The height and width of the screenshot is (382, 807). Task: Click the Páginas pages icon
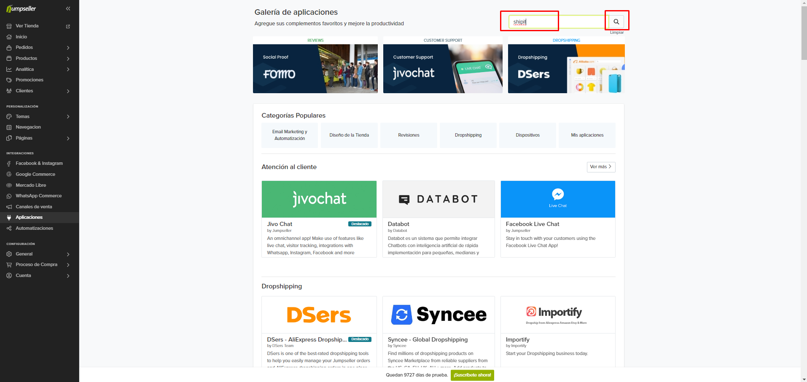(x=9, y=138)
